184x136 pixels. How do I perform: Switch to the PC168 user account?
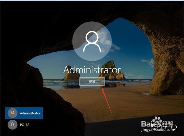tap(24, 125)
